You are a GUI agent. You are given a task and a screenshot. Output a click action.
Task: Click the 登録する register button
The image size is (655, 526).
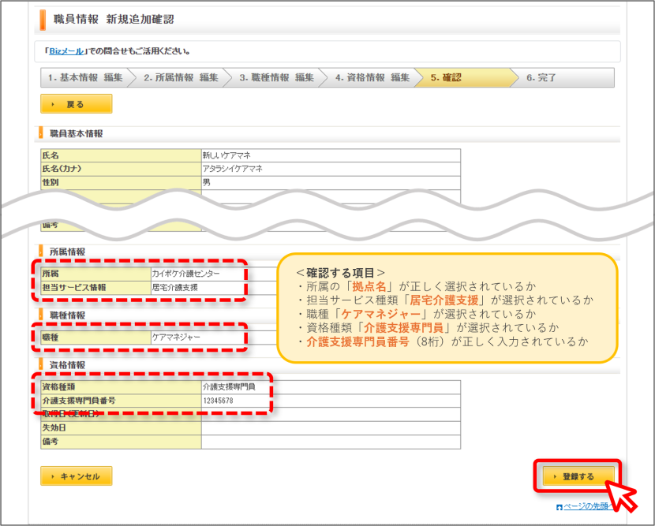tap(578, 476)
